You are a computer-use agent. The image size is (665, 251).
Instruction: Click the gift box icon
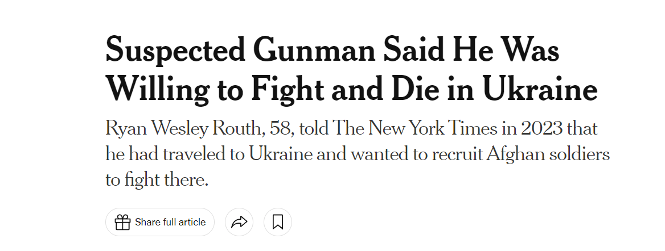tap(122, 222)
